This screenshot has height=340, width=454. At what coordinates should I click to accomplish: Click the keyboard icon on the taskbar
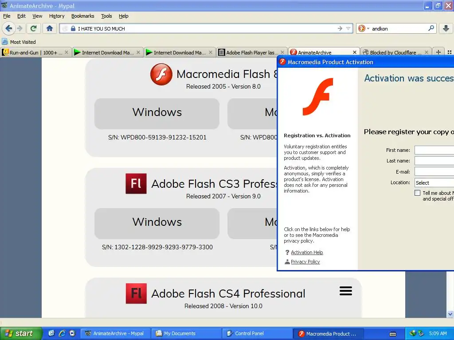point(393,334)
